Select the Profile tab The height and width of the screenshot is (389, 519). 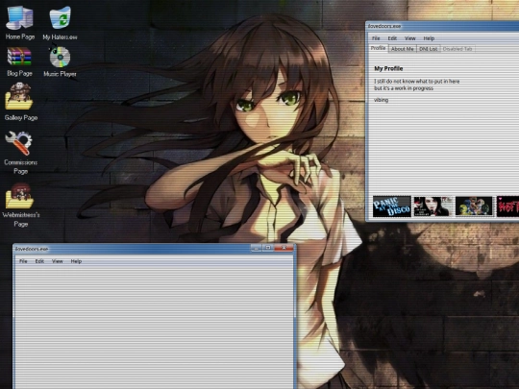coord(378,48)
